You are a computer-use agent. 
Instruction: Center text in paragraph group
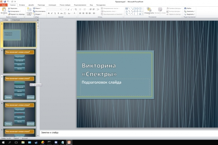pos(83,13)
